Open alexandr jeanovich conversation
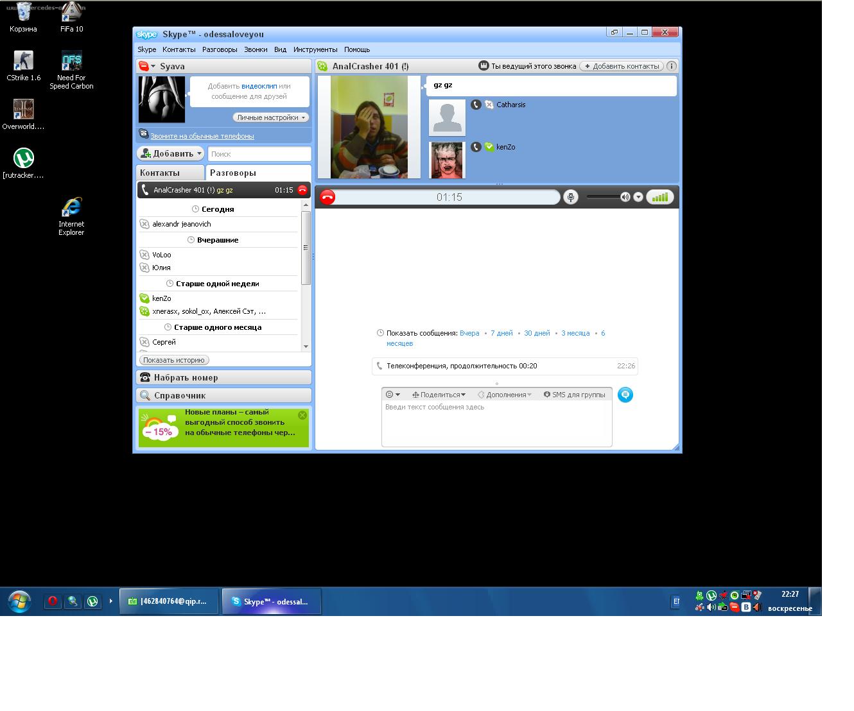This screenshot has width=854, height=711. coord(218,224)
